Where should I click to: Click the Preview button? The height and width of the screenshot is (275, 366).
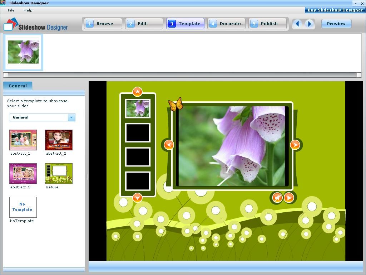[336, 24]
